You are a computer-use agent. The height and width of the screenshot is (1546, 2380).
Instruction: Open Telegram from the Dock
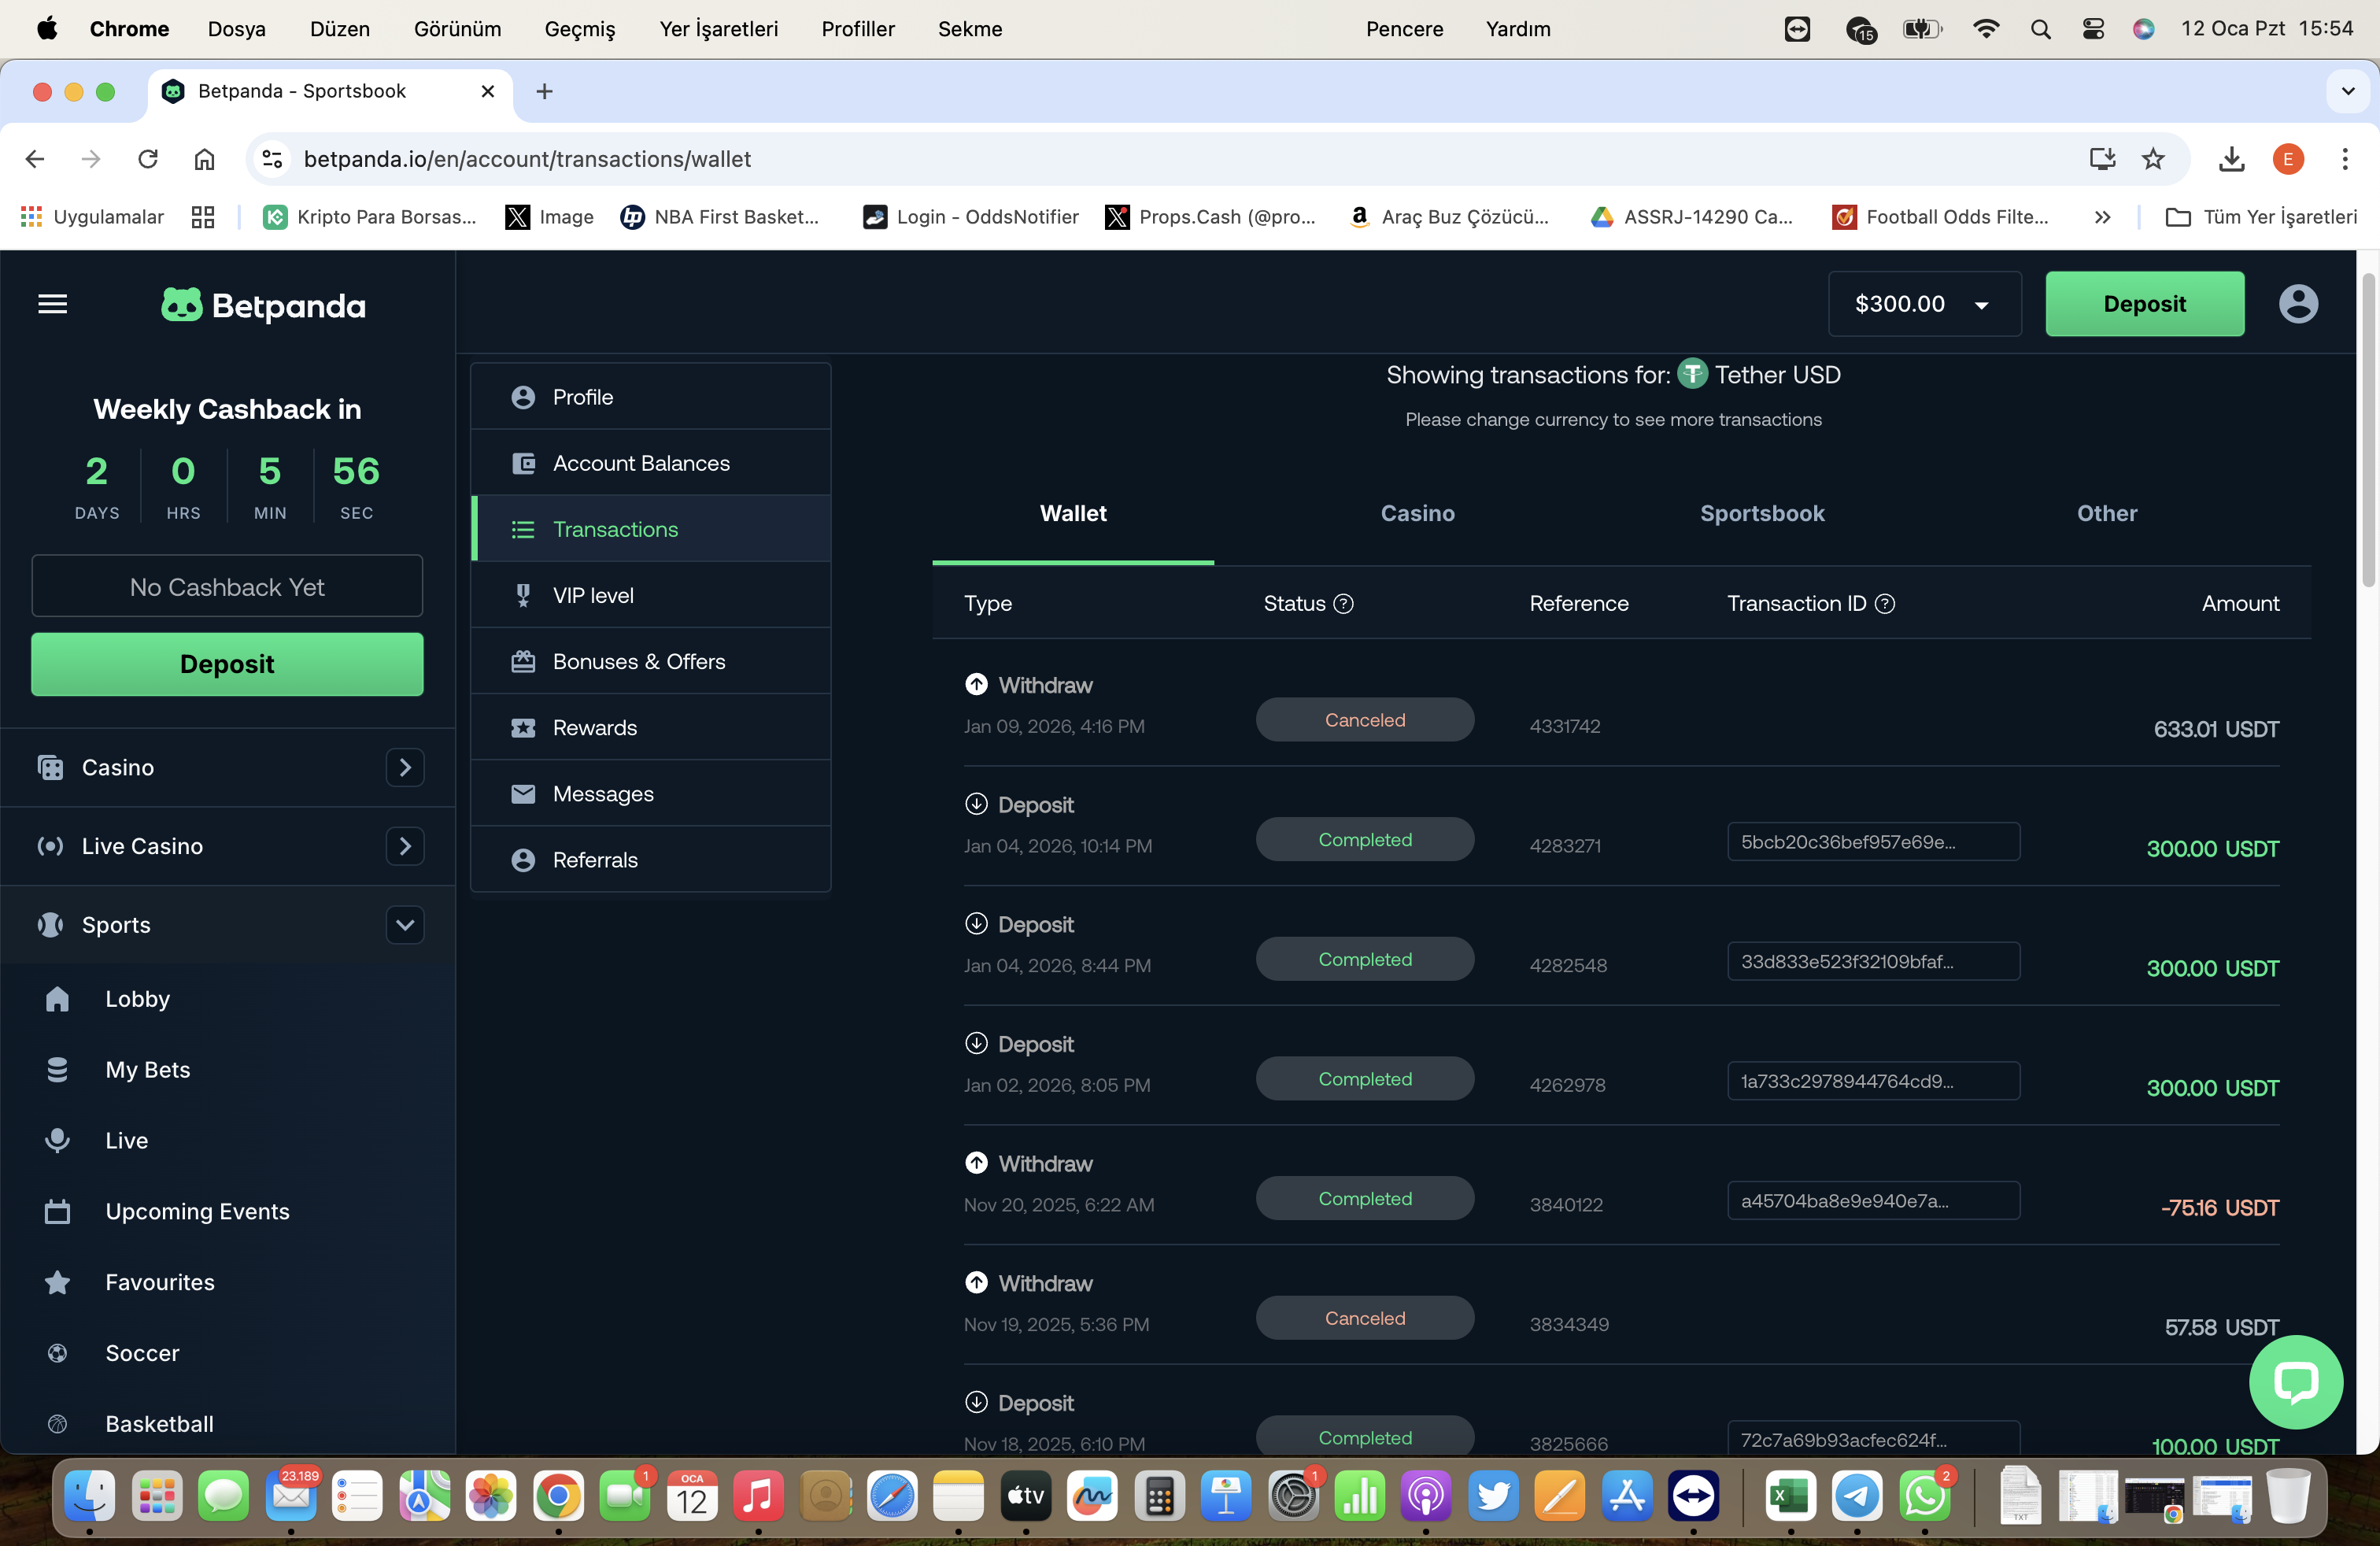tap(1857, 1496)
